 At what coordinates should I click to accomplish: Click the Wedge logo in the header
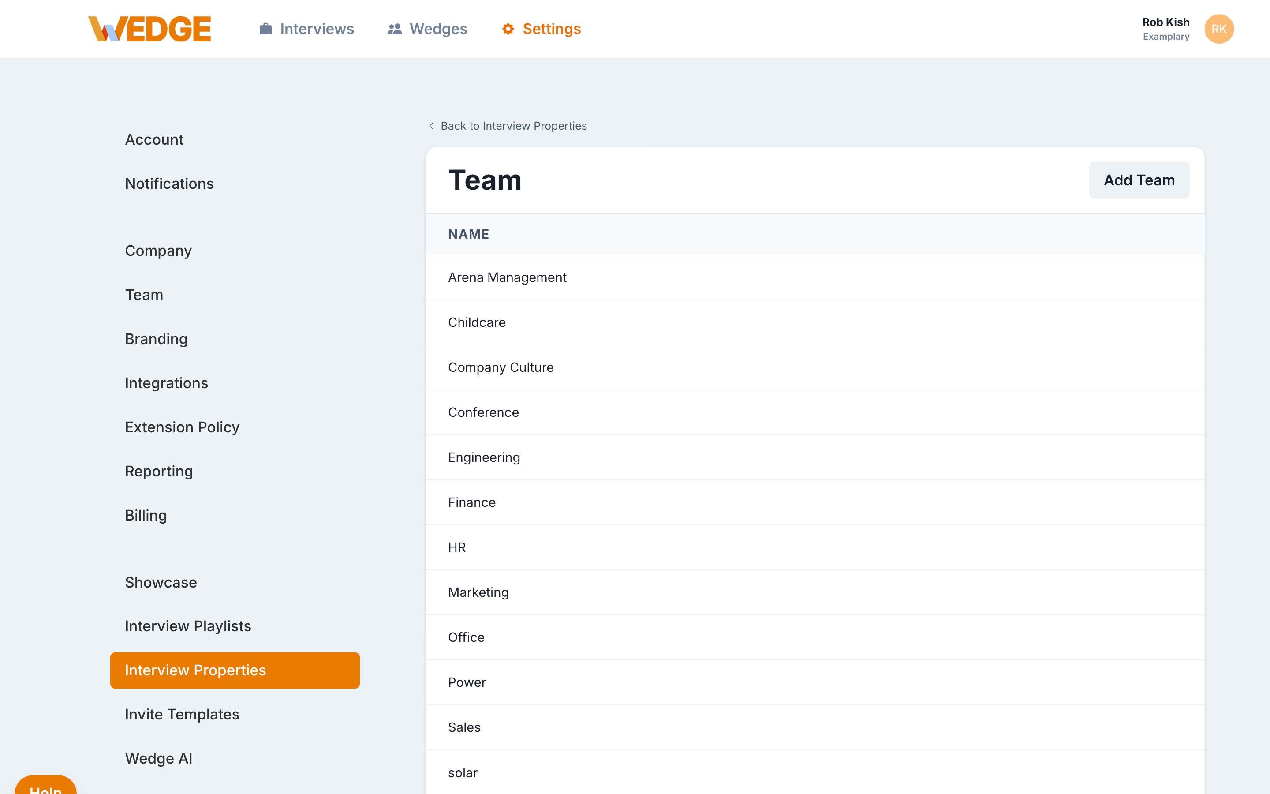[150, 29]
